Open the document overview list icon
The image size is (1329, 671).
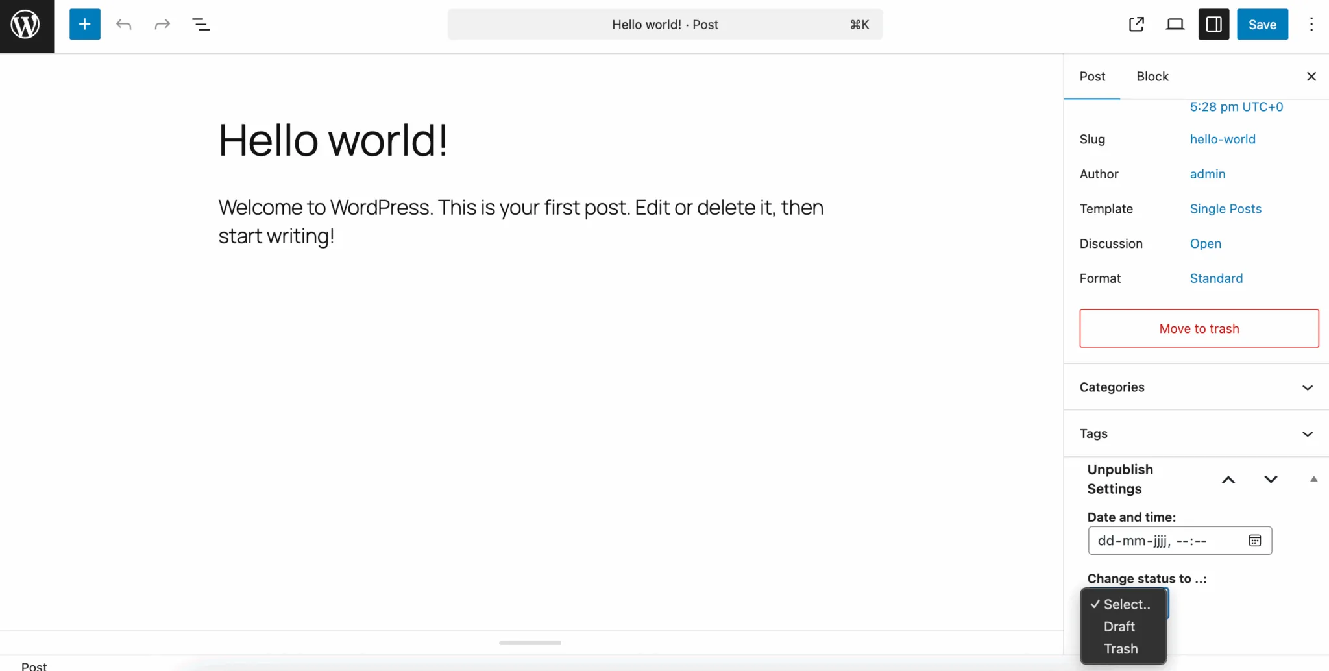[x=201, y=25]
